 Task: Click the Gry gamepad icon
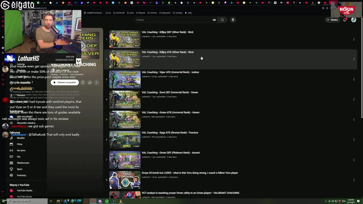point(11,157)
